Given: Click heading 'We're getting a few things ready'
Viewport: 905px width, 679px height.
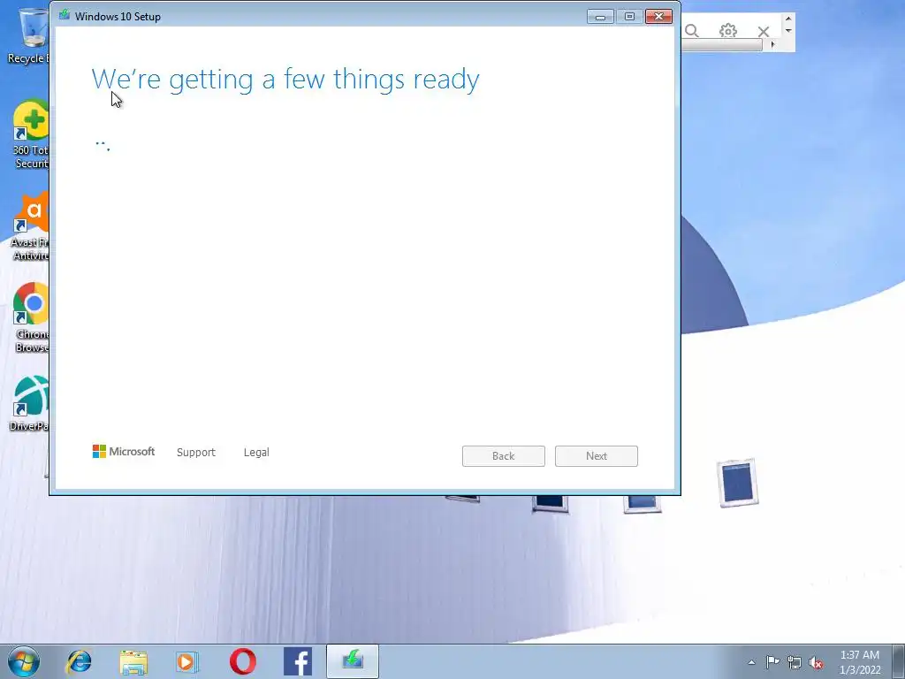Looking at the screenshot, I should pos(285,80).
